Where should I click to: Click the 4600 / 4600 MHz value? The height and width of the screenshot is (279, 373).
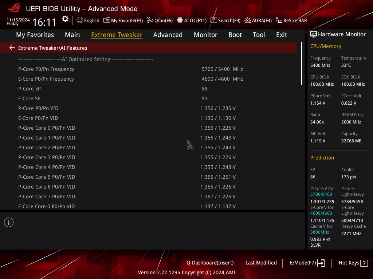click(x=222, y=79)
